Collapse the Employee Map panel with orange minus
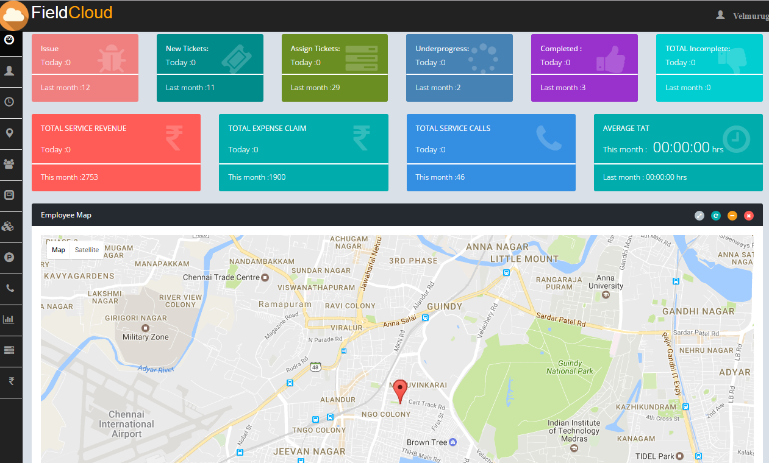 732,216
